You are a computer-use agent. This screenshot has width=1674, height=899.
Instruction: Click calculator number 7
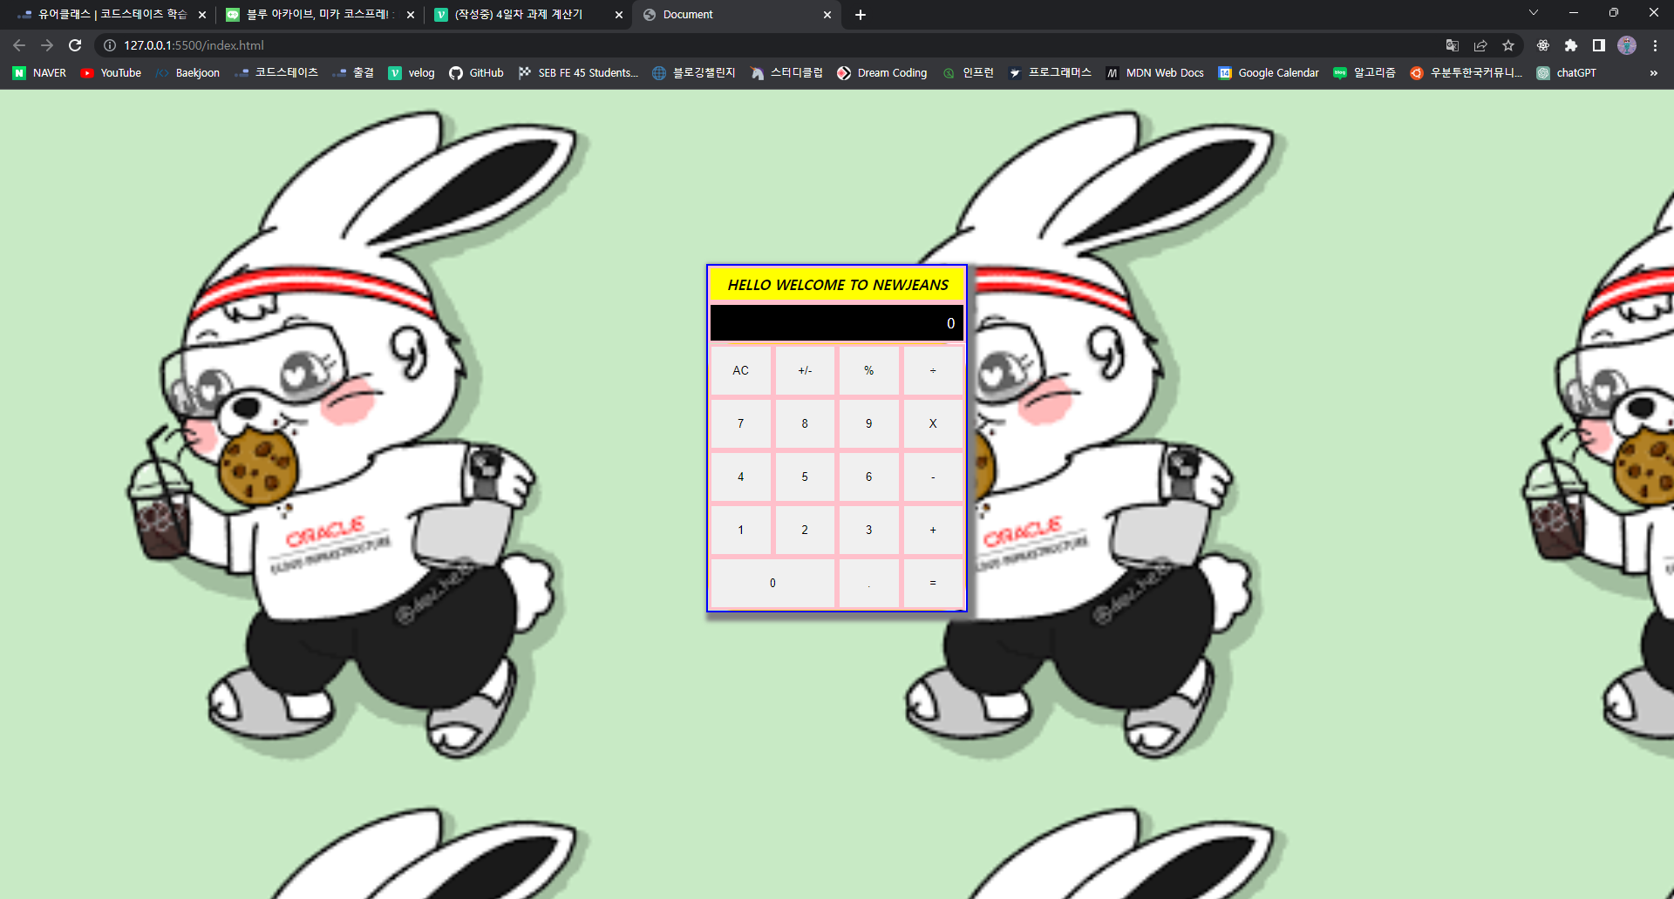point(741,424)
